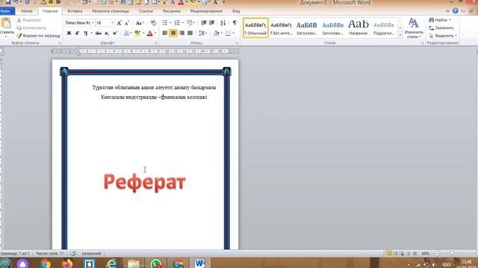Toggle Superscript formatting
Viewport: 478px width, 268px height.
click(115, 33)
